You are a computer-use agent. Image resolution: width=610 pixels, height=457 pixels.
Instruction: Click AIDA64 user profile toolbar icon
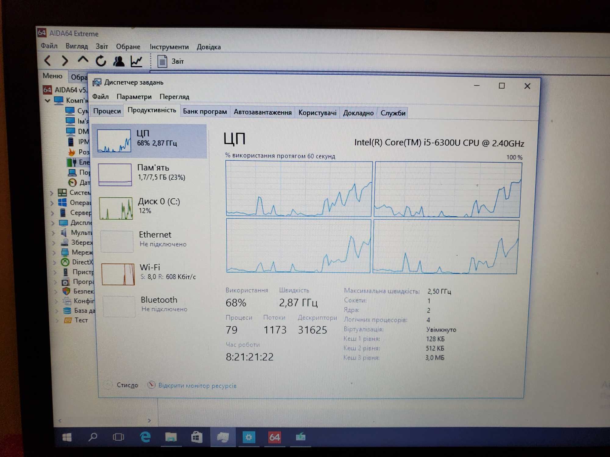coord(119,61)
